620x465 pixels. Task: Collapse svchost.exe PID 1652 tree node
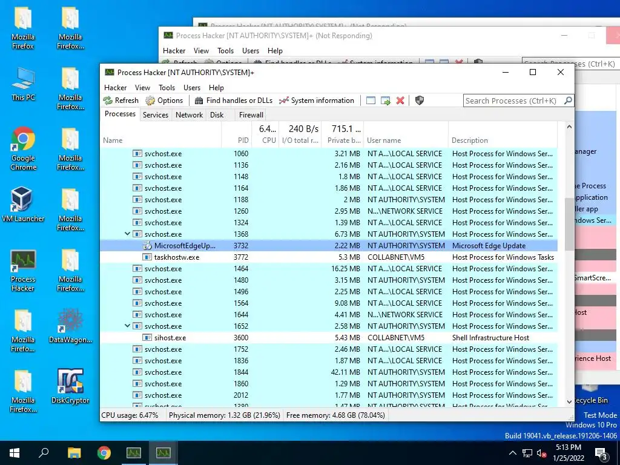tap(127, 326)
